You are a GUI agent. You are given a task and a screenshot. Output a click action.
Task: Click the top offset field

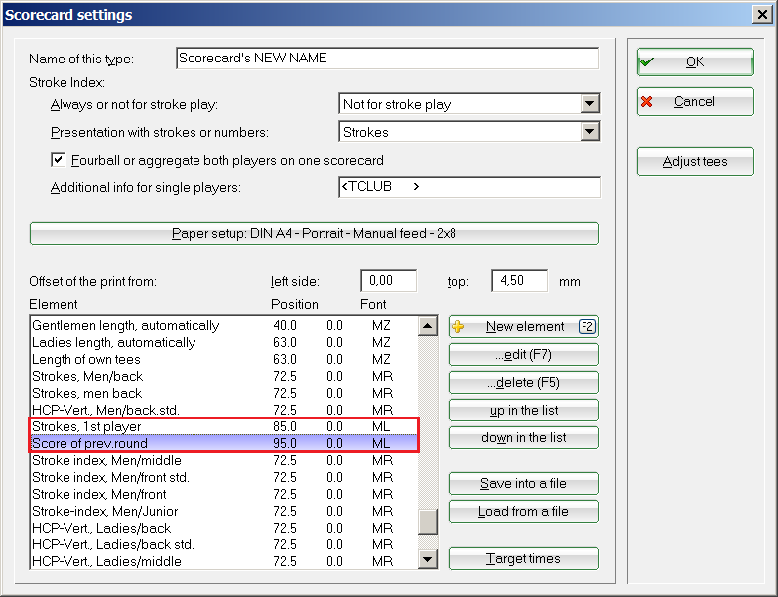pyautogui.click(x=519, y=281)
